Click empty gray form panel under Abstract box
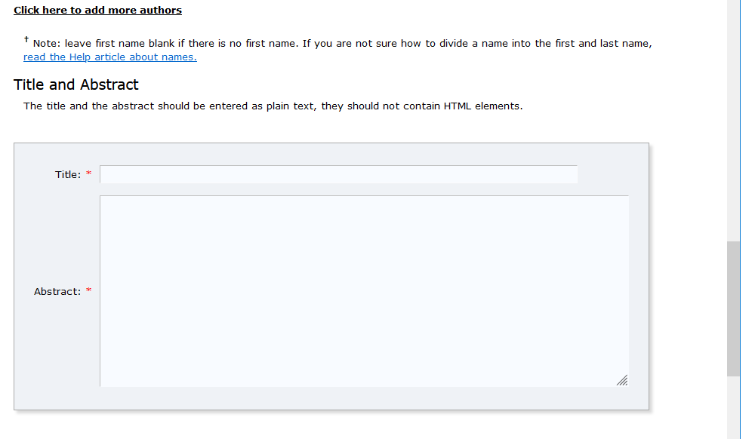The image size is (752, 439). tap(331, 398)
